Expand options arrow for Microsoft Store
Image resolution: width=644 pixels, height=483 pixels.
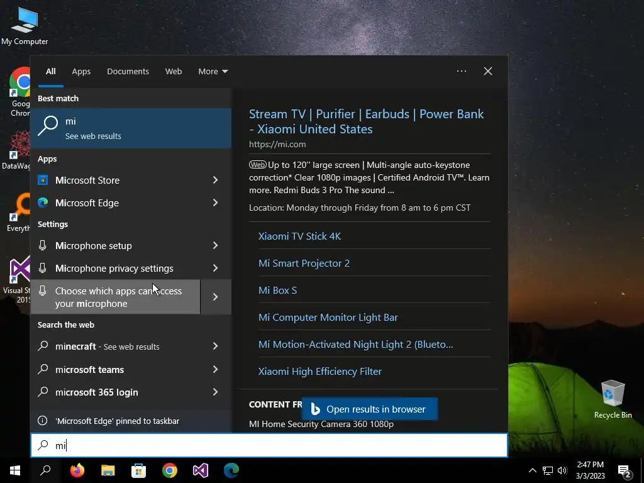pyautogui.click(x=216, y=180)
